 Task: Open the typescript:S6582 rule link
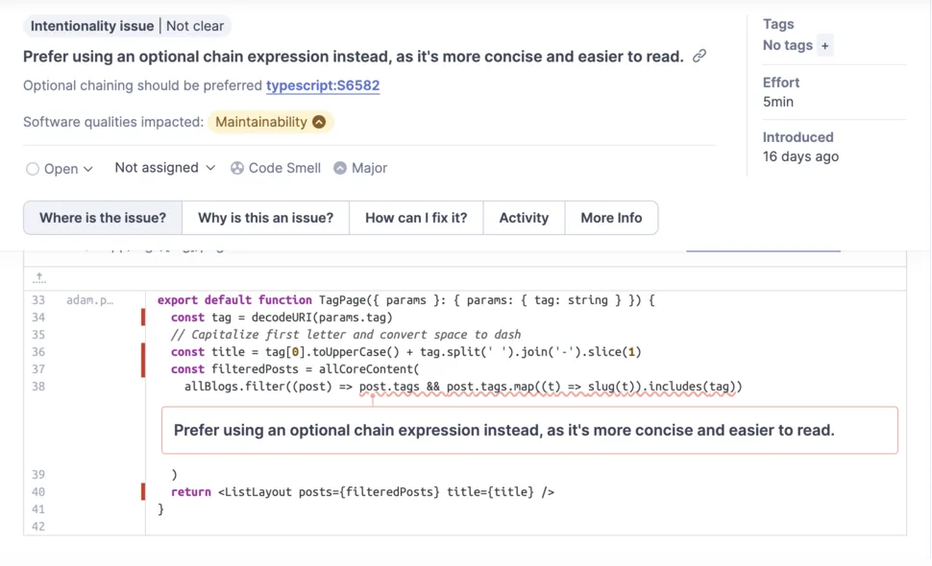point(323,85)
